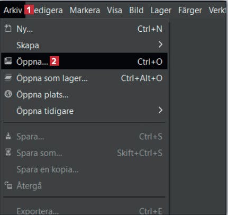Expand the Öppna tidigare submenu arrow
Image resolution: width=228 pixels, height=215 pixels.
[160, 110]
